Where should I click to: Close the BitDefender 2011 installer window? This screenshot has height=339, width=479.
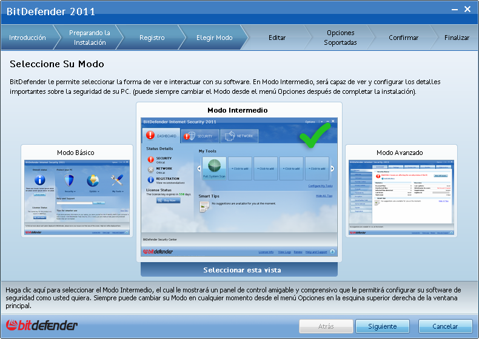click(467, 9)
